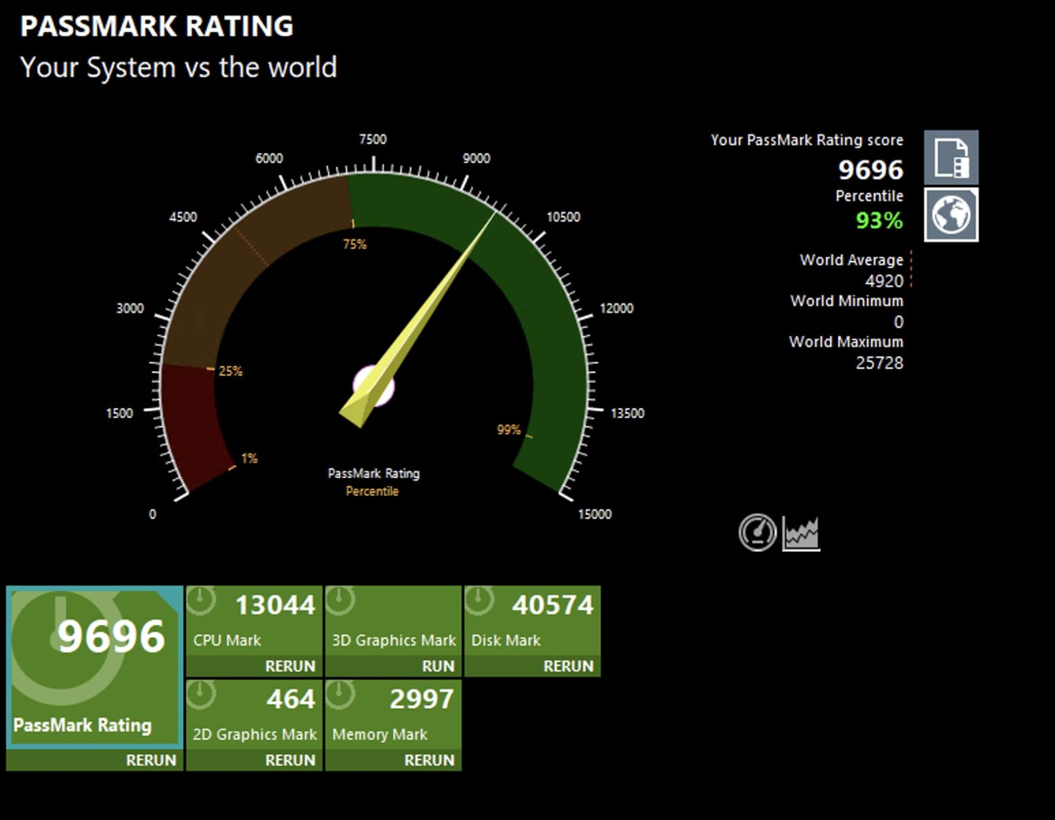
Task: Rerun the full PassMark Rating test
Action: 150,760
